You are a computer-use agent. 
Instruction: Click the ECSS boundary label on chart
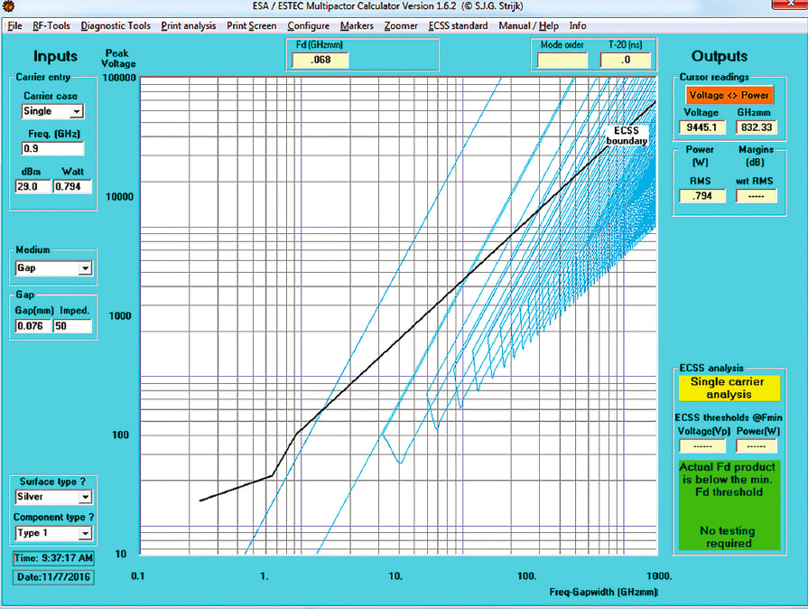click(x=627, y=136)
